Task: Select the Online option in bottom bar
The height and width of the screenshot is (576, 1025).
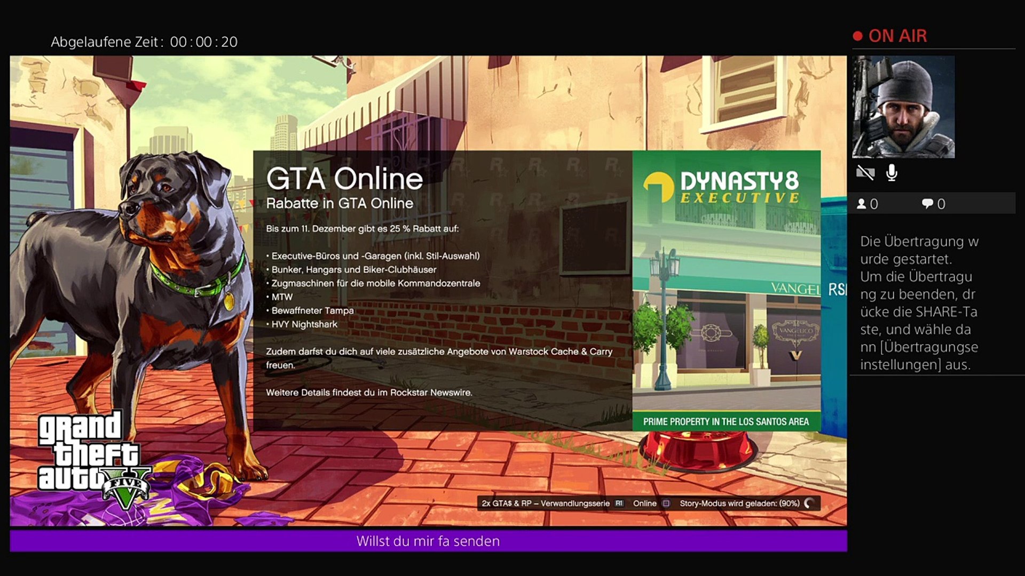Action: [645, 503]
